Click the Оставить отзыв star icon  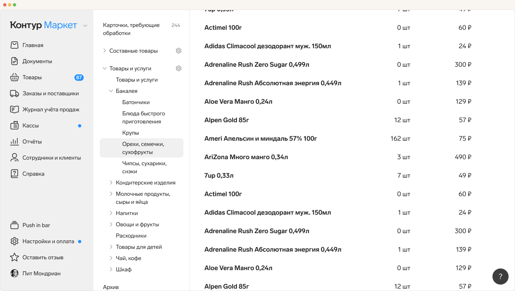coord(14,257)
